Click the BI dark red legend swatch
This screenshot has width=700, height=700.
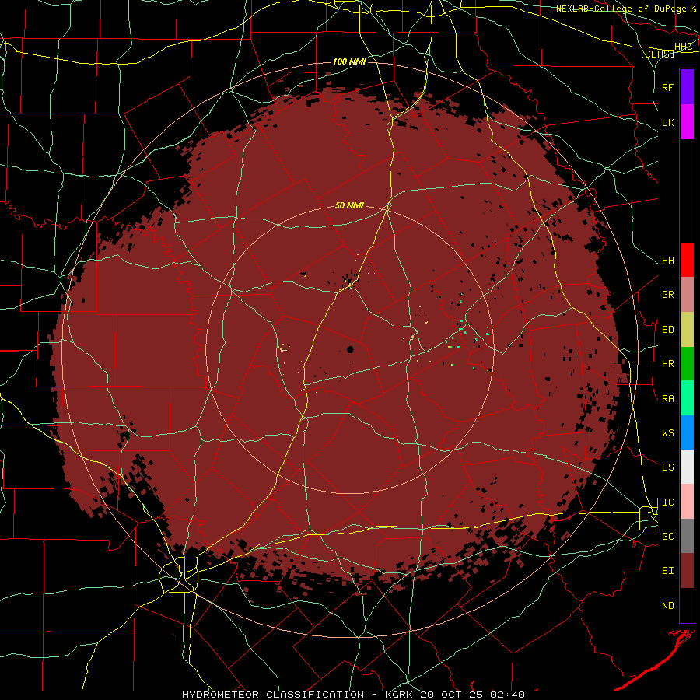click(x=687, y=571)
